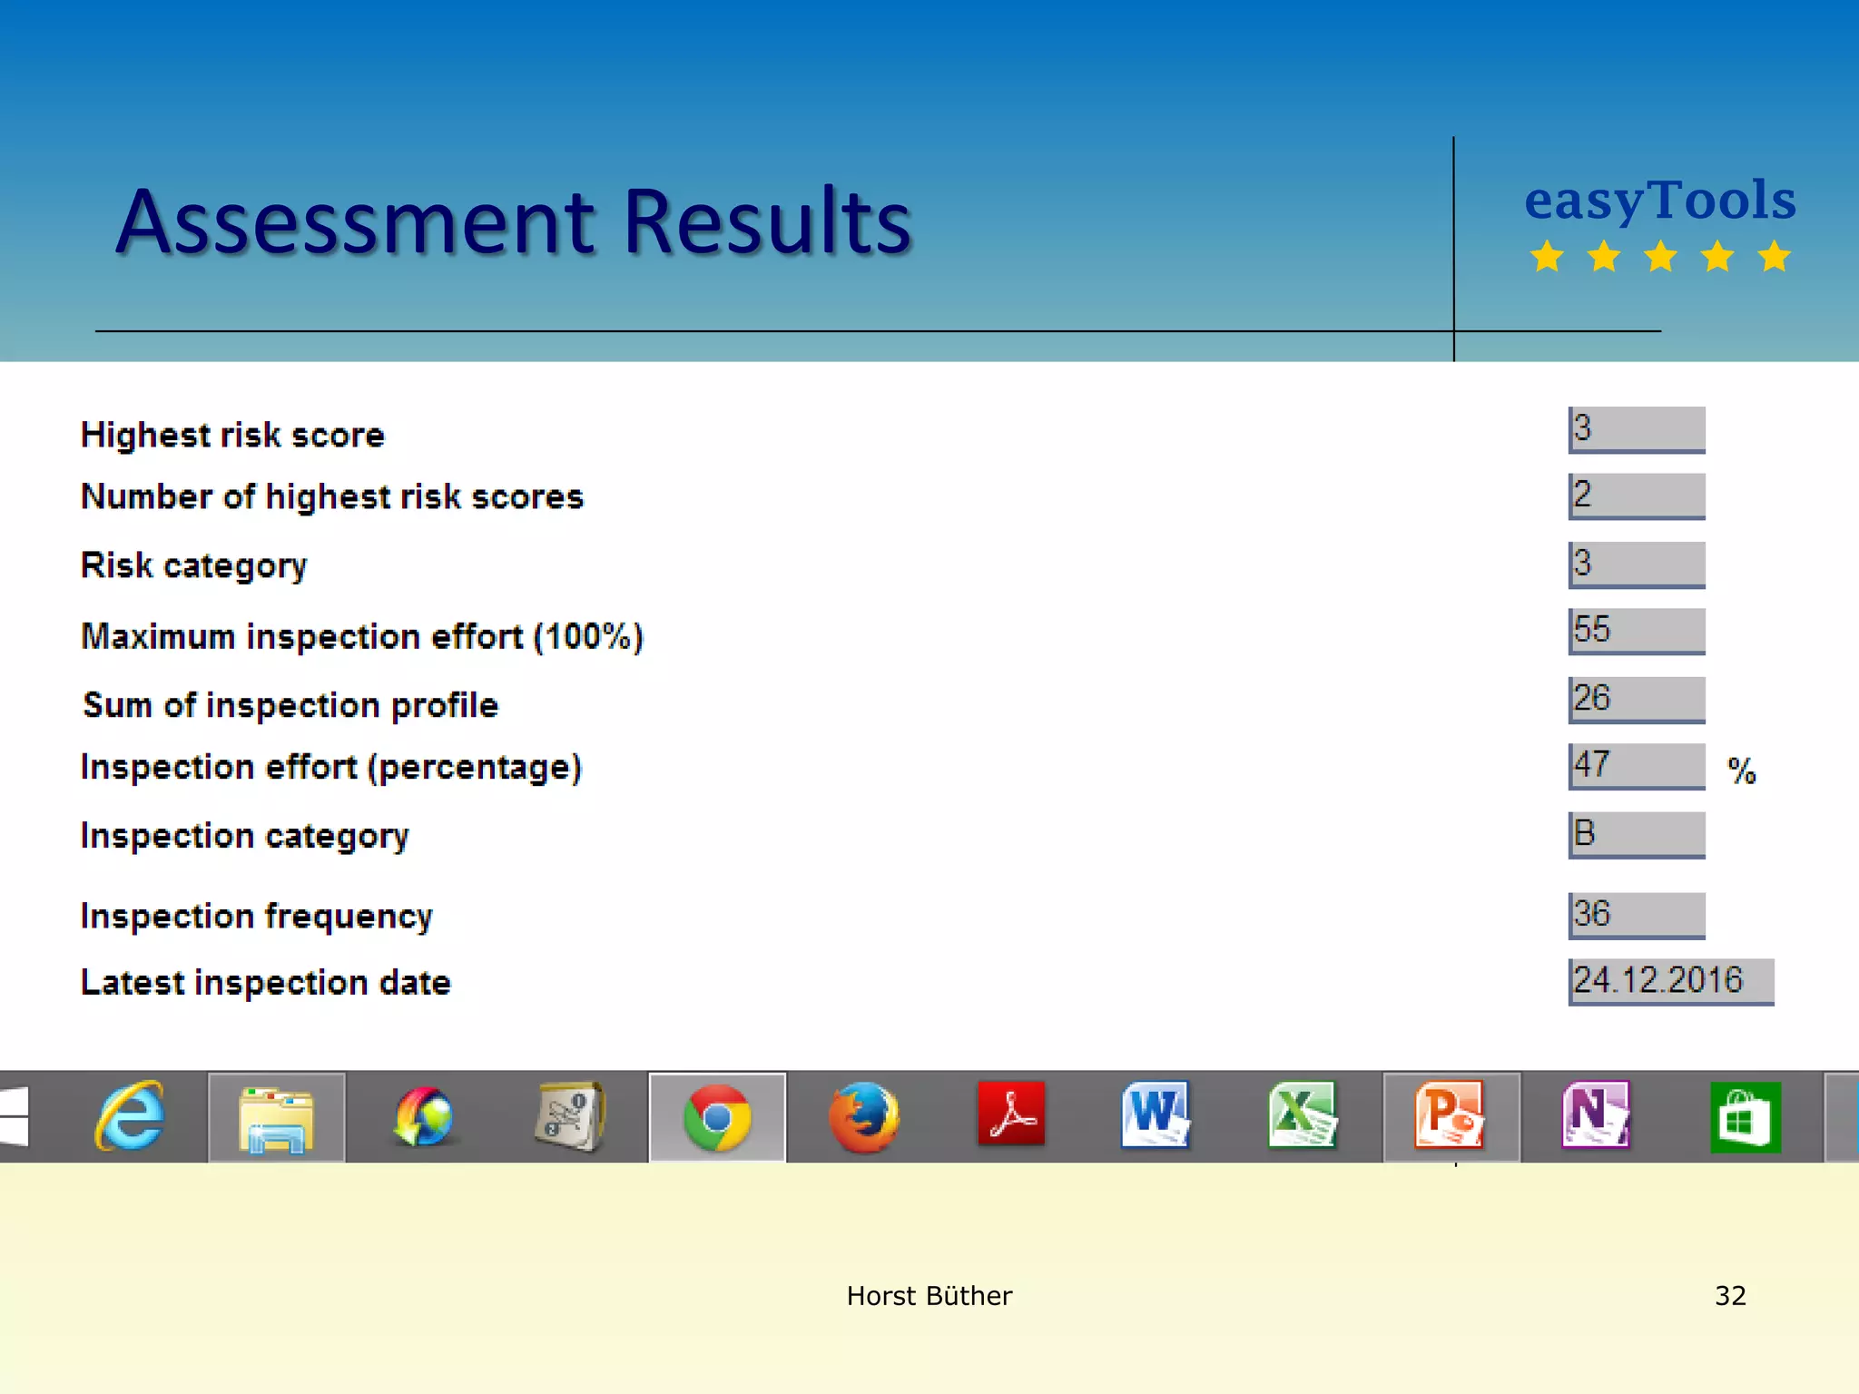Viewport: 1859px width, 1394px height.
Task: Launch the colorful globe browser icon
Action: 423,1116
